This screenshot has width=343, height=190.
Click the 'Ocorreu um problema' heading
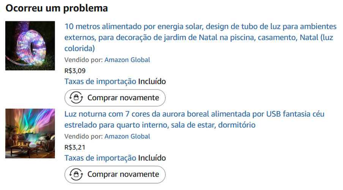click(57, 8)
